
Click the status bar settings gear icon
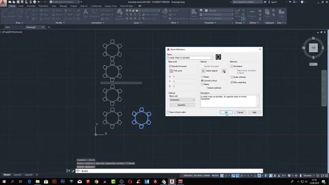pos(289,176)
